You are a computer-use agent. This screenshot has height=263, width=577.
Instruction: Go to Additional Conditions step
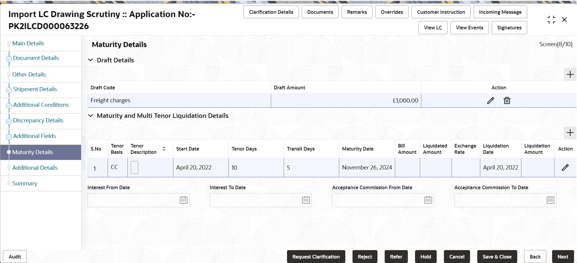(41, 105)
